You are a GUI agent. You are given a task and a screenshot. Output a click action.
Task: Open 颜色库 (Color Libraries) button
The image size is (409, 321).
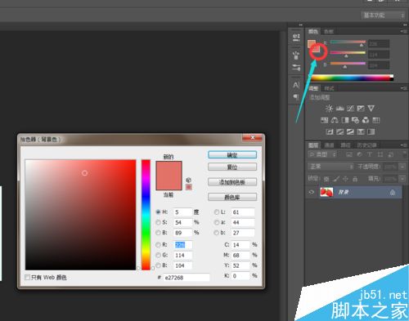click(232, 197)
